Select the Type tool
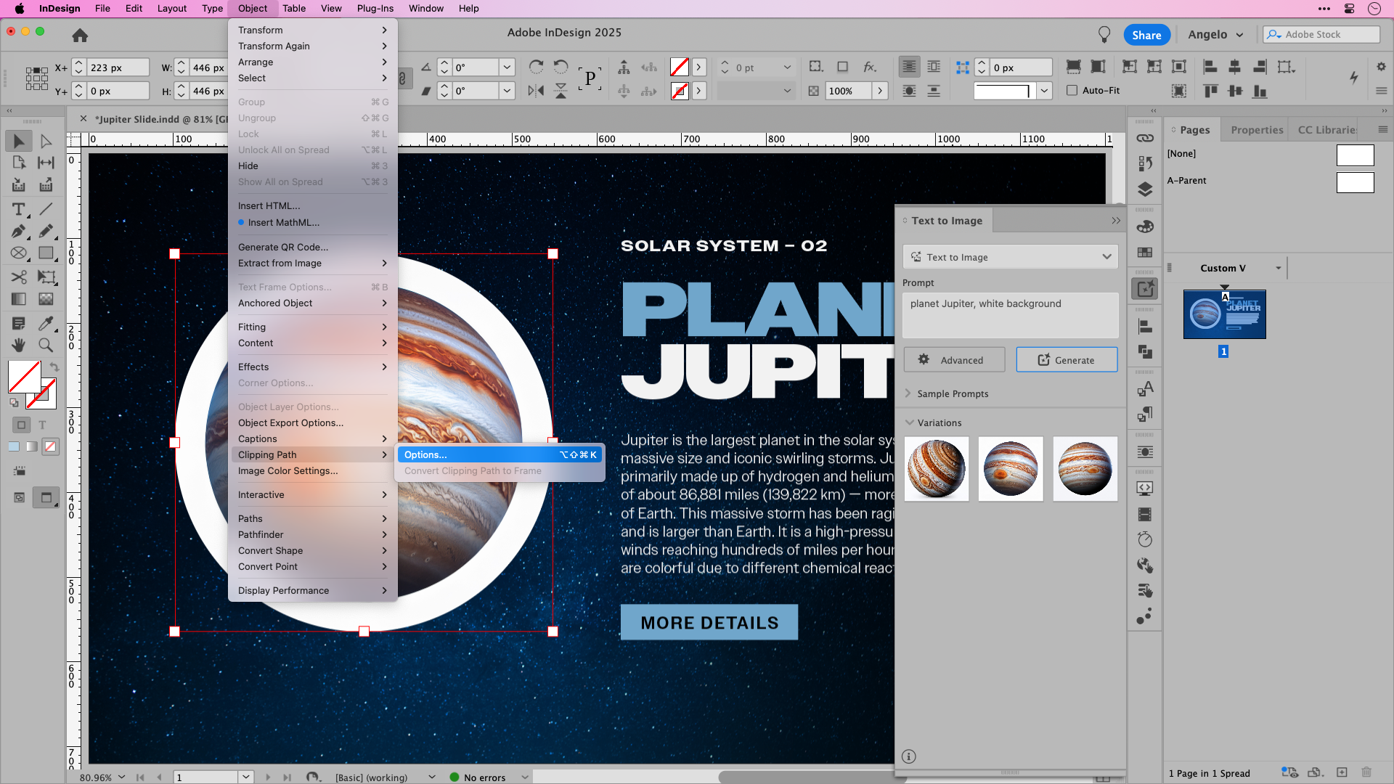The width and height of the screenshot is (1394, 784). pyautogui.click(x=19, y=209)
